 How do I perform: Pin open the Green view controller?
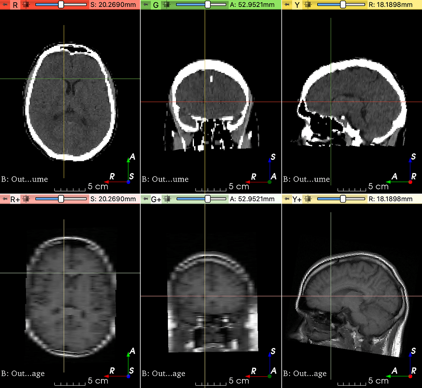tap(145, 5)
